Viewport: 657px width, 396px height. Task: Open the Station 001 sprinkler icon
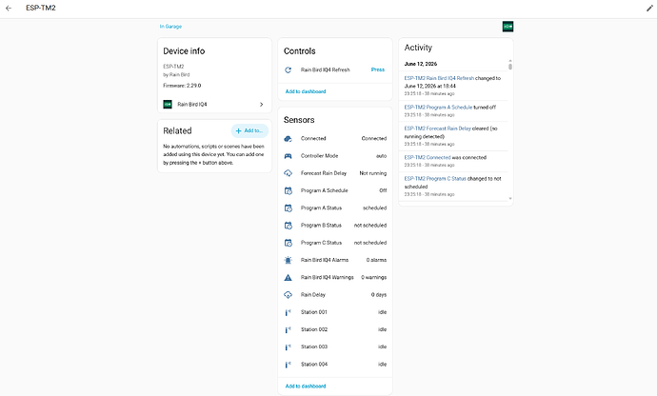point(288,312)
